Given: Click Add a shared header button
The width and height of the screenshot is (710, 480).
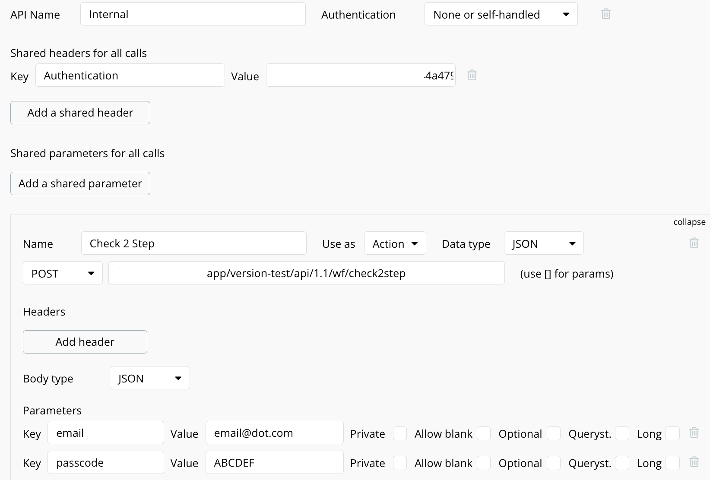Looking at the screenshot, I should click(x=80, y=113).
